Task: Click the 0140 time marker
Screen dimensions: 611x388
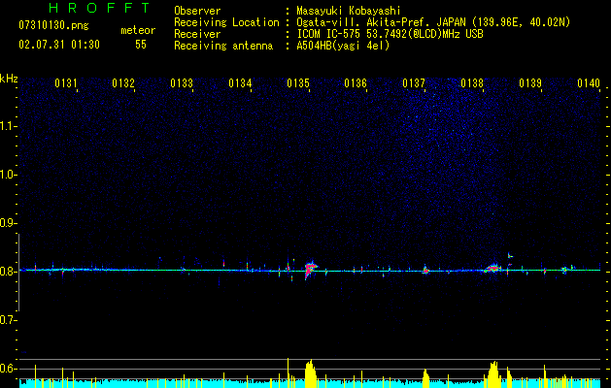Action: tap(589, 82)
